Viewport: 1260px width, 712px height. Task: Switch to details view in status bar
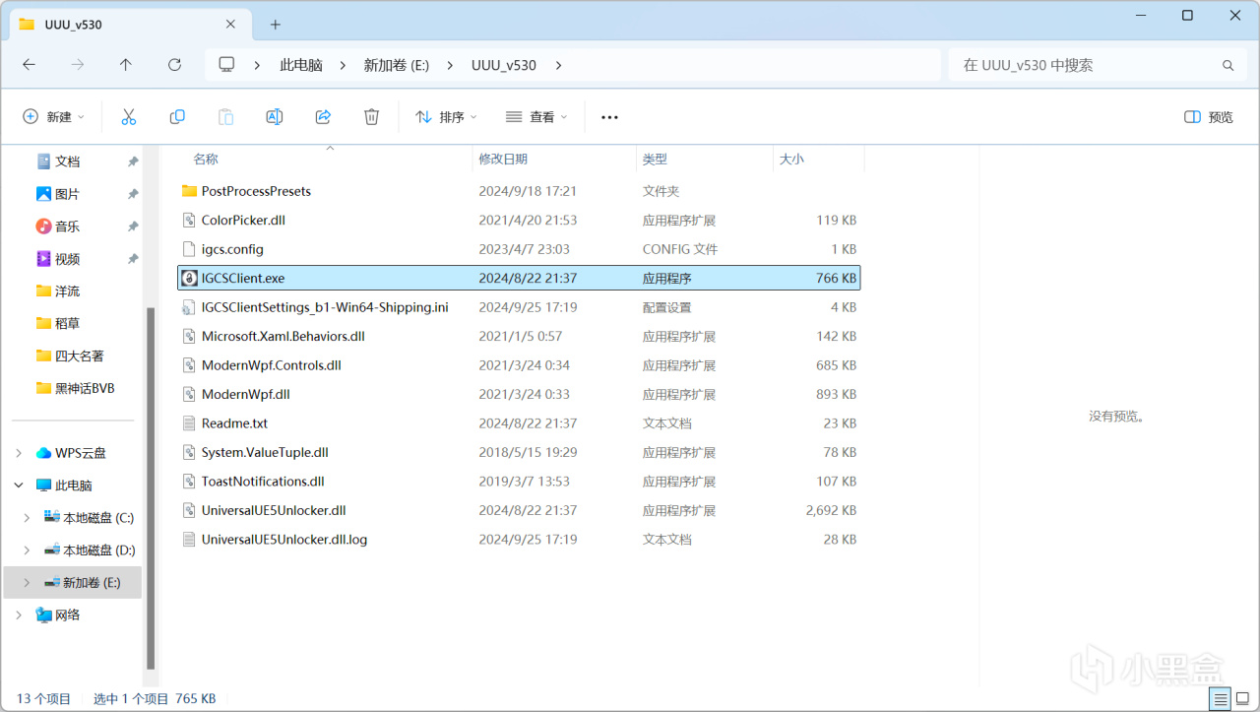tap(1221, 699)
